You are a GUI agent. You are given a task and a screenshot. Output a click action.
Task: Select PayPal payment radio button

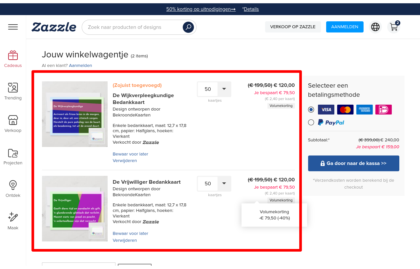pos(311,122)
